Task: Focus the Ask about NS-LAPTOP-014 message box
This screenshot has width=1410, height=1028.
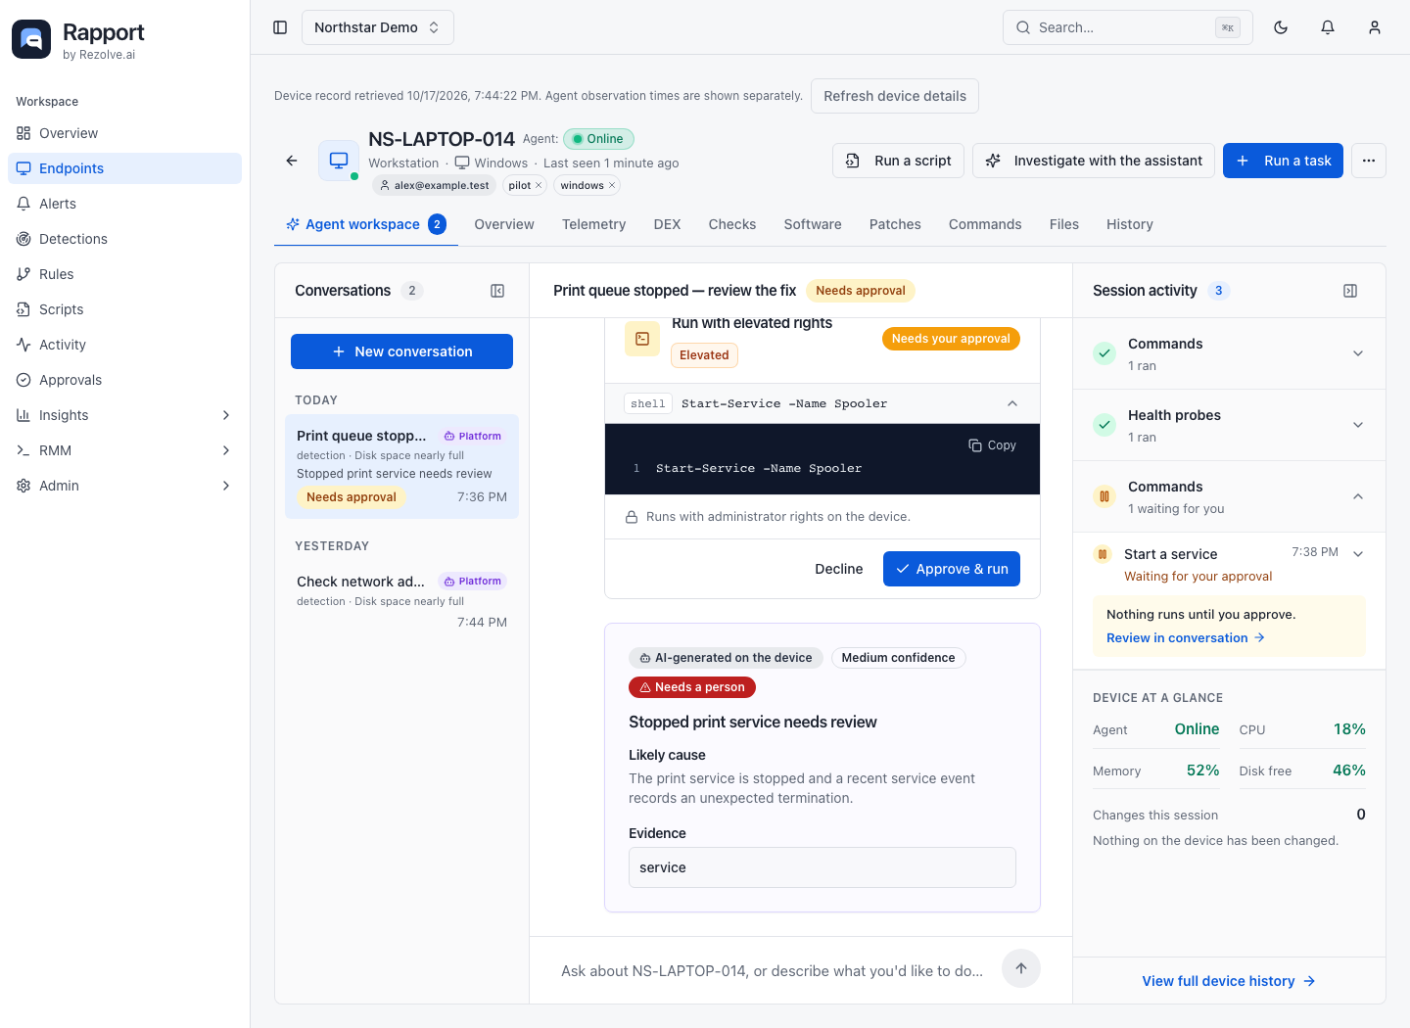Action: click(773, 970)
